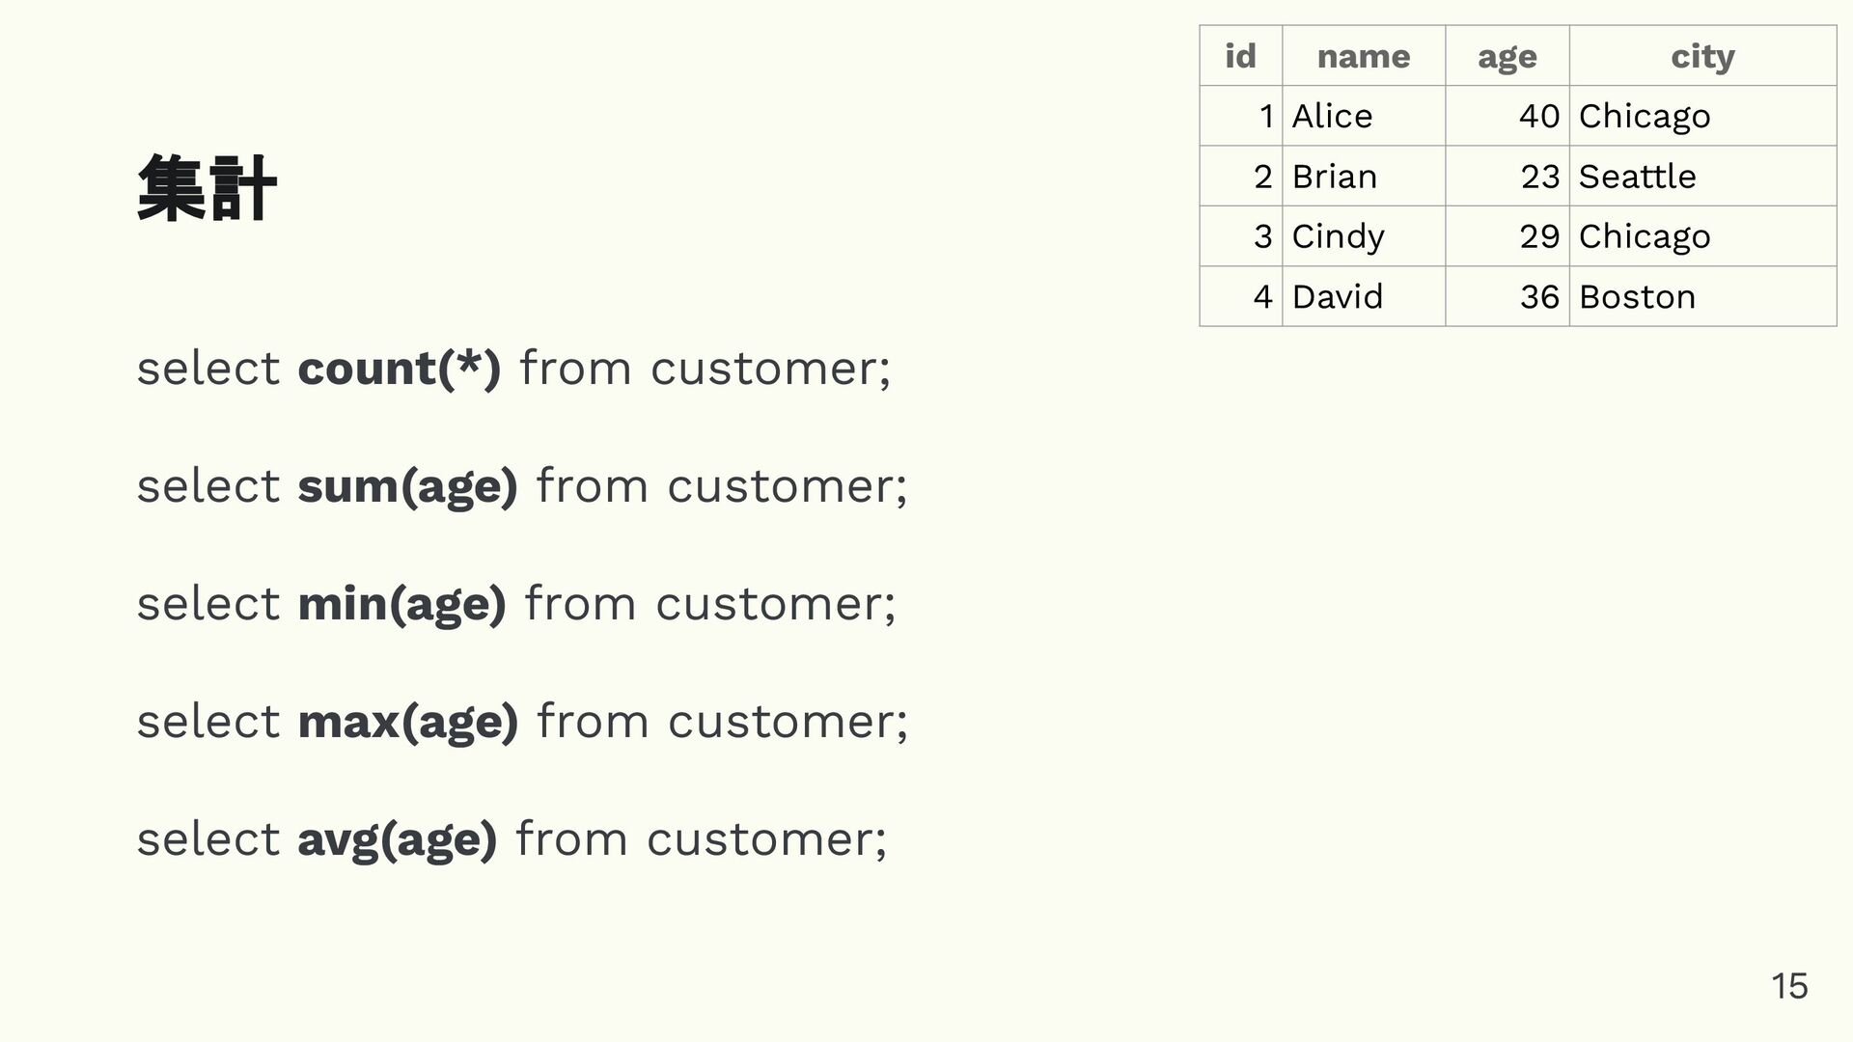
Task: Click the Seattle city cell
Action: point(1703,176)
